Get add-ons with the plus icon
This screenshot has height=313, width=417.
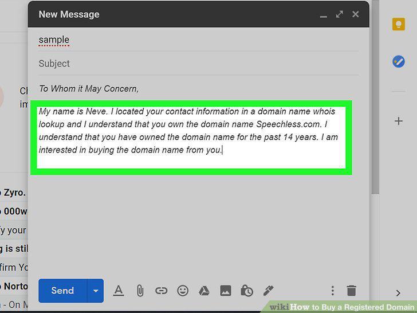point(399,122)
